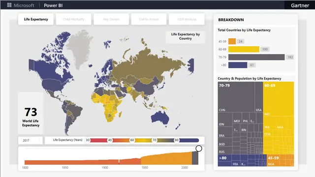
Task: Click the Power BI title
Action: click(53, 5)
